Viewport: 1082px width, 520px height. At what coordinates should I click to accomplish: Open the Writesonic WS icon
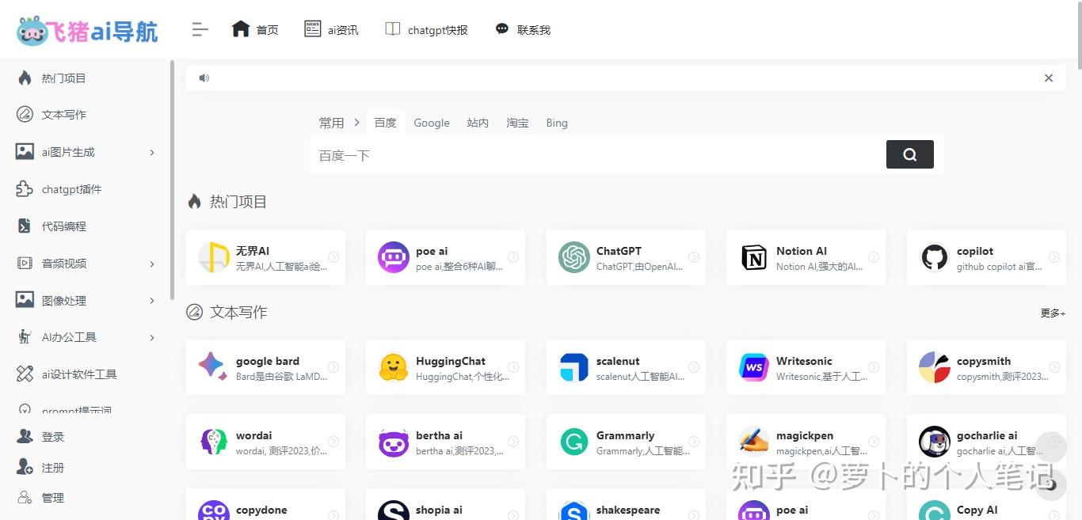754,367
